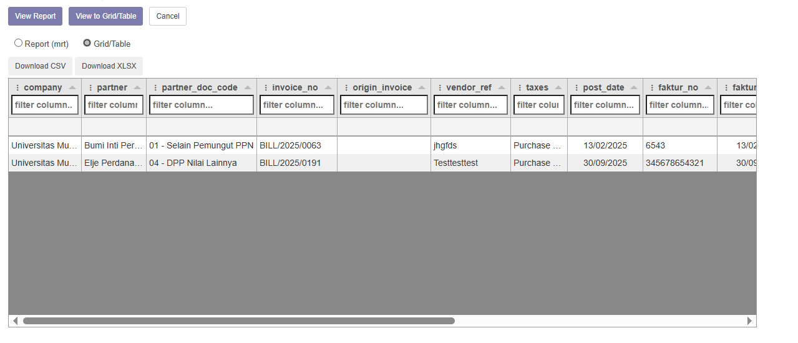Click the horizontal scrollbar thumb
The image size is (798, 343).
click(x=239, y=321)
